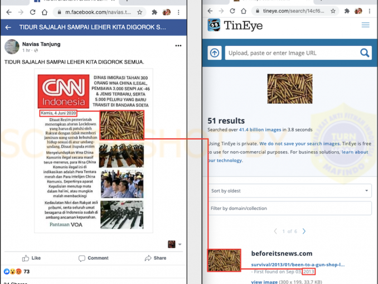
Task: Select the 51 results heading text
Action: coord(226,121)
